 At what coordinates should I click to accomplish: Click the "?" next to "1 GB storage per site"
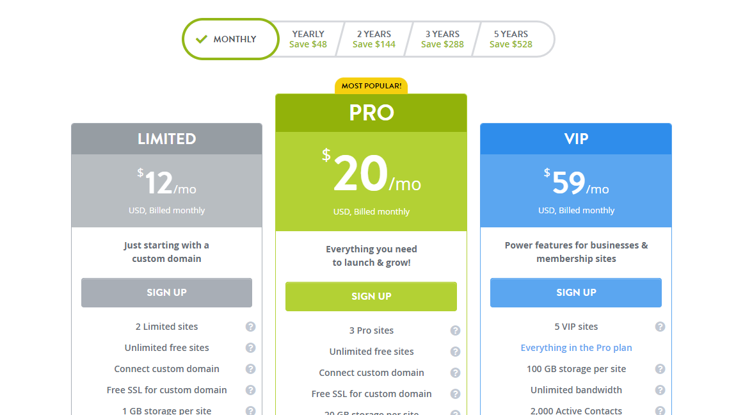(x=251, y=411)
